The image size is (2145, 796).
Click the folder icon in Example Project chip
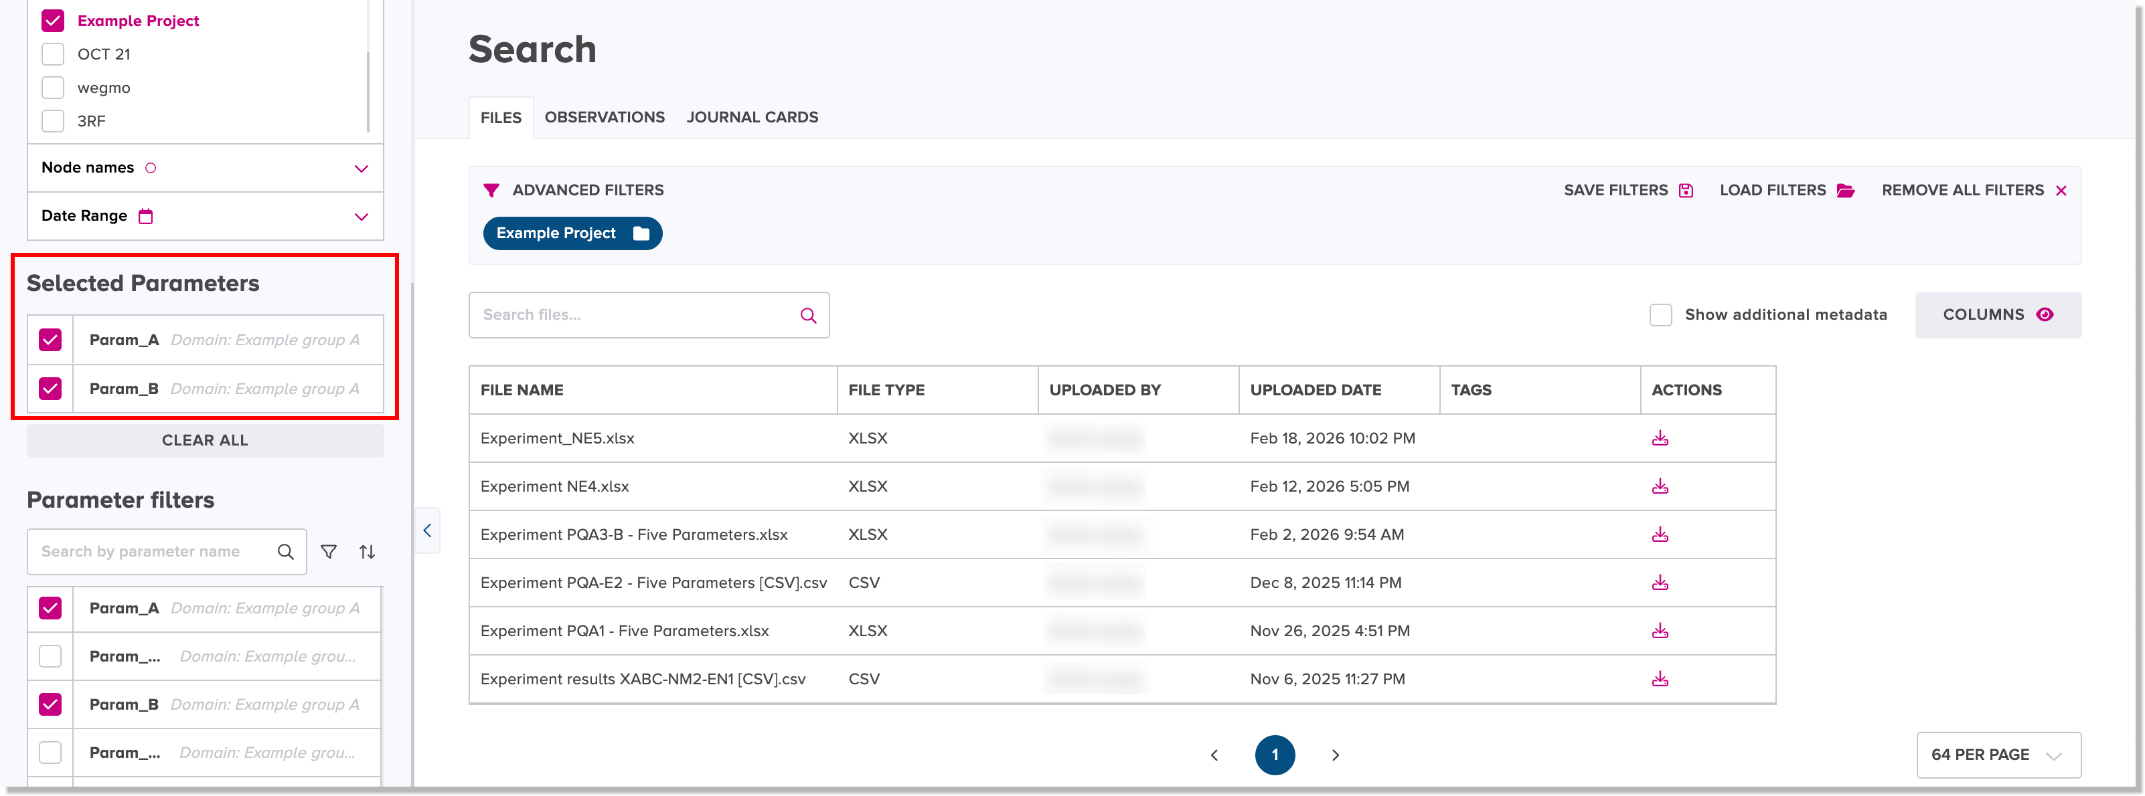[640, 233]
